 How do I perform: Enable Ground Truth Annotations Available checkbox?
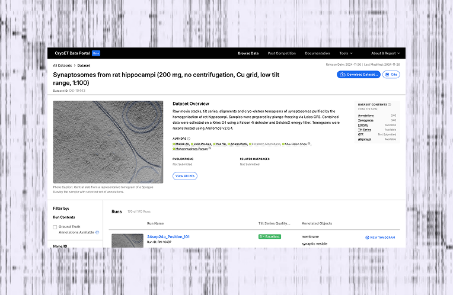click(x=55, y=227)
